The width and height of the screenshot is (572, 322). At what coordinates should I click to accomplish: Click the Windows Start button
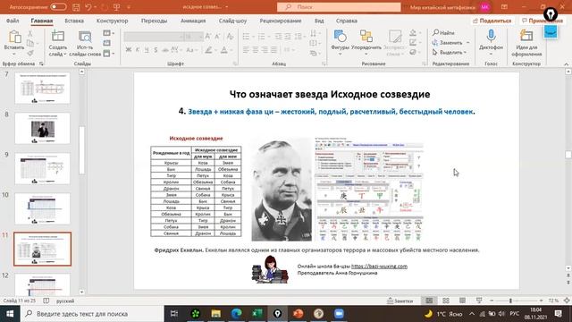pyautogui.click(x=10, y=314)
